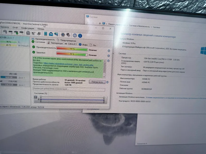Click the disk with magnifier toolbar icon
Image resolution: width=206 pixels, height=154 pixels.
22,33
